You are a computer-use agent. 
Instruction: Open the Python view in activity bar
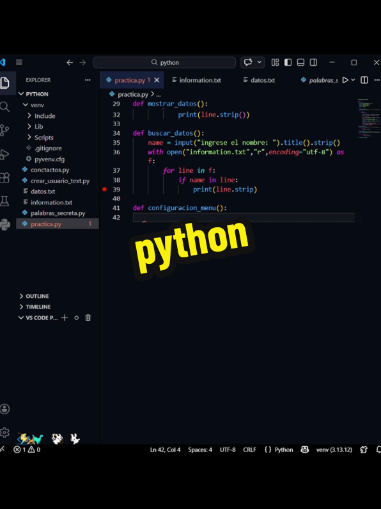(4, 225)
